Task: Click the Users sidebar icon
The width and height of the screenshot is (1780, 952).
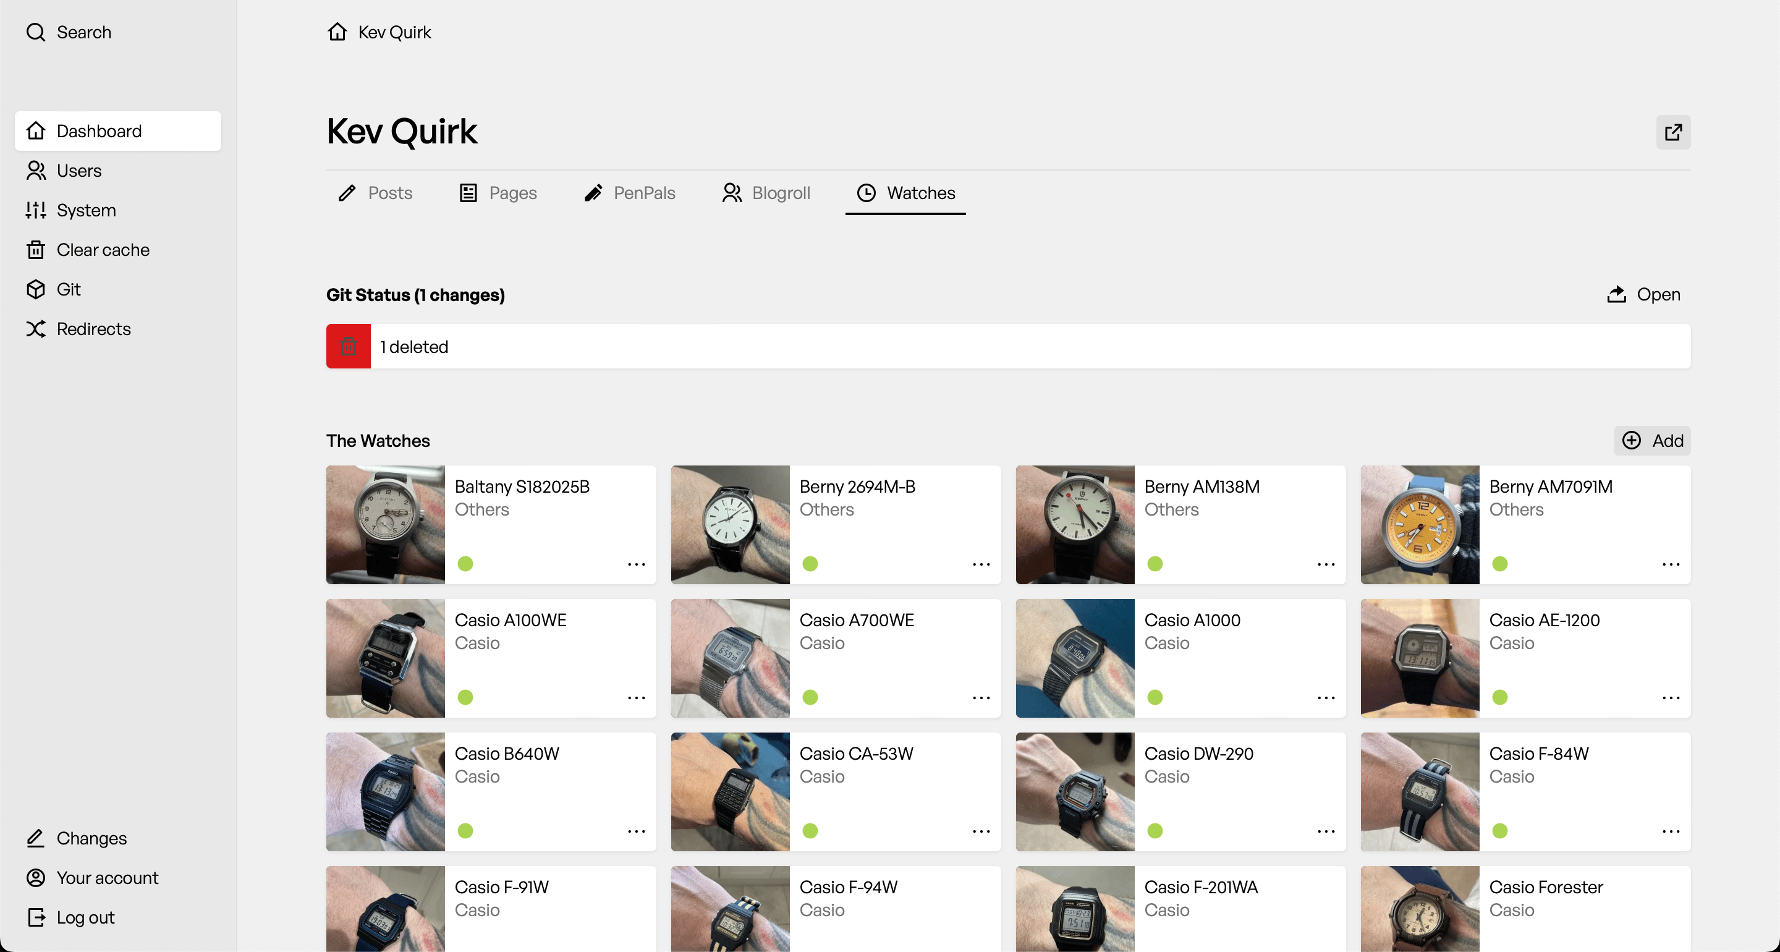Action: pos(36,171)
